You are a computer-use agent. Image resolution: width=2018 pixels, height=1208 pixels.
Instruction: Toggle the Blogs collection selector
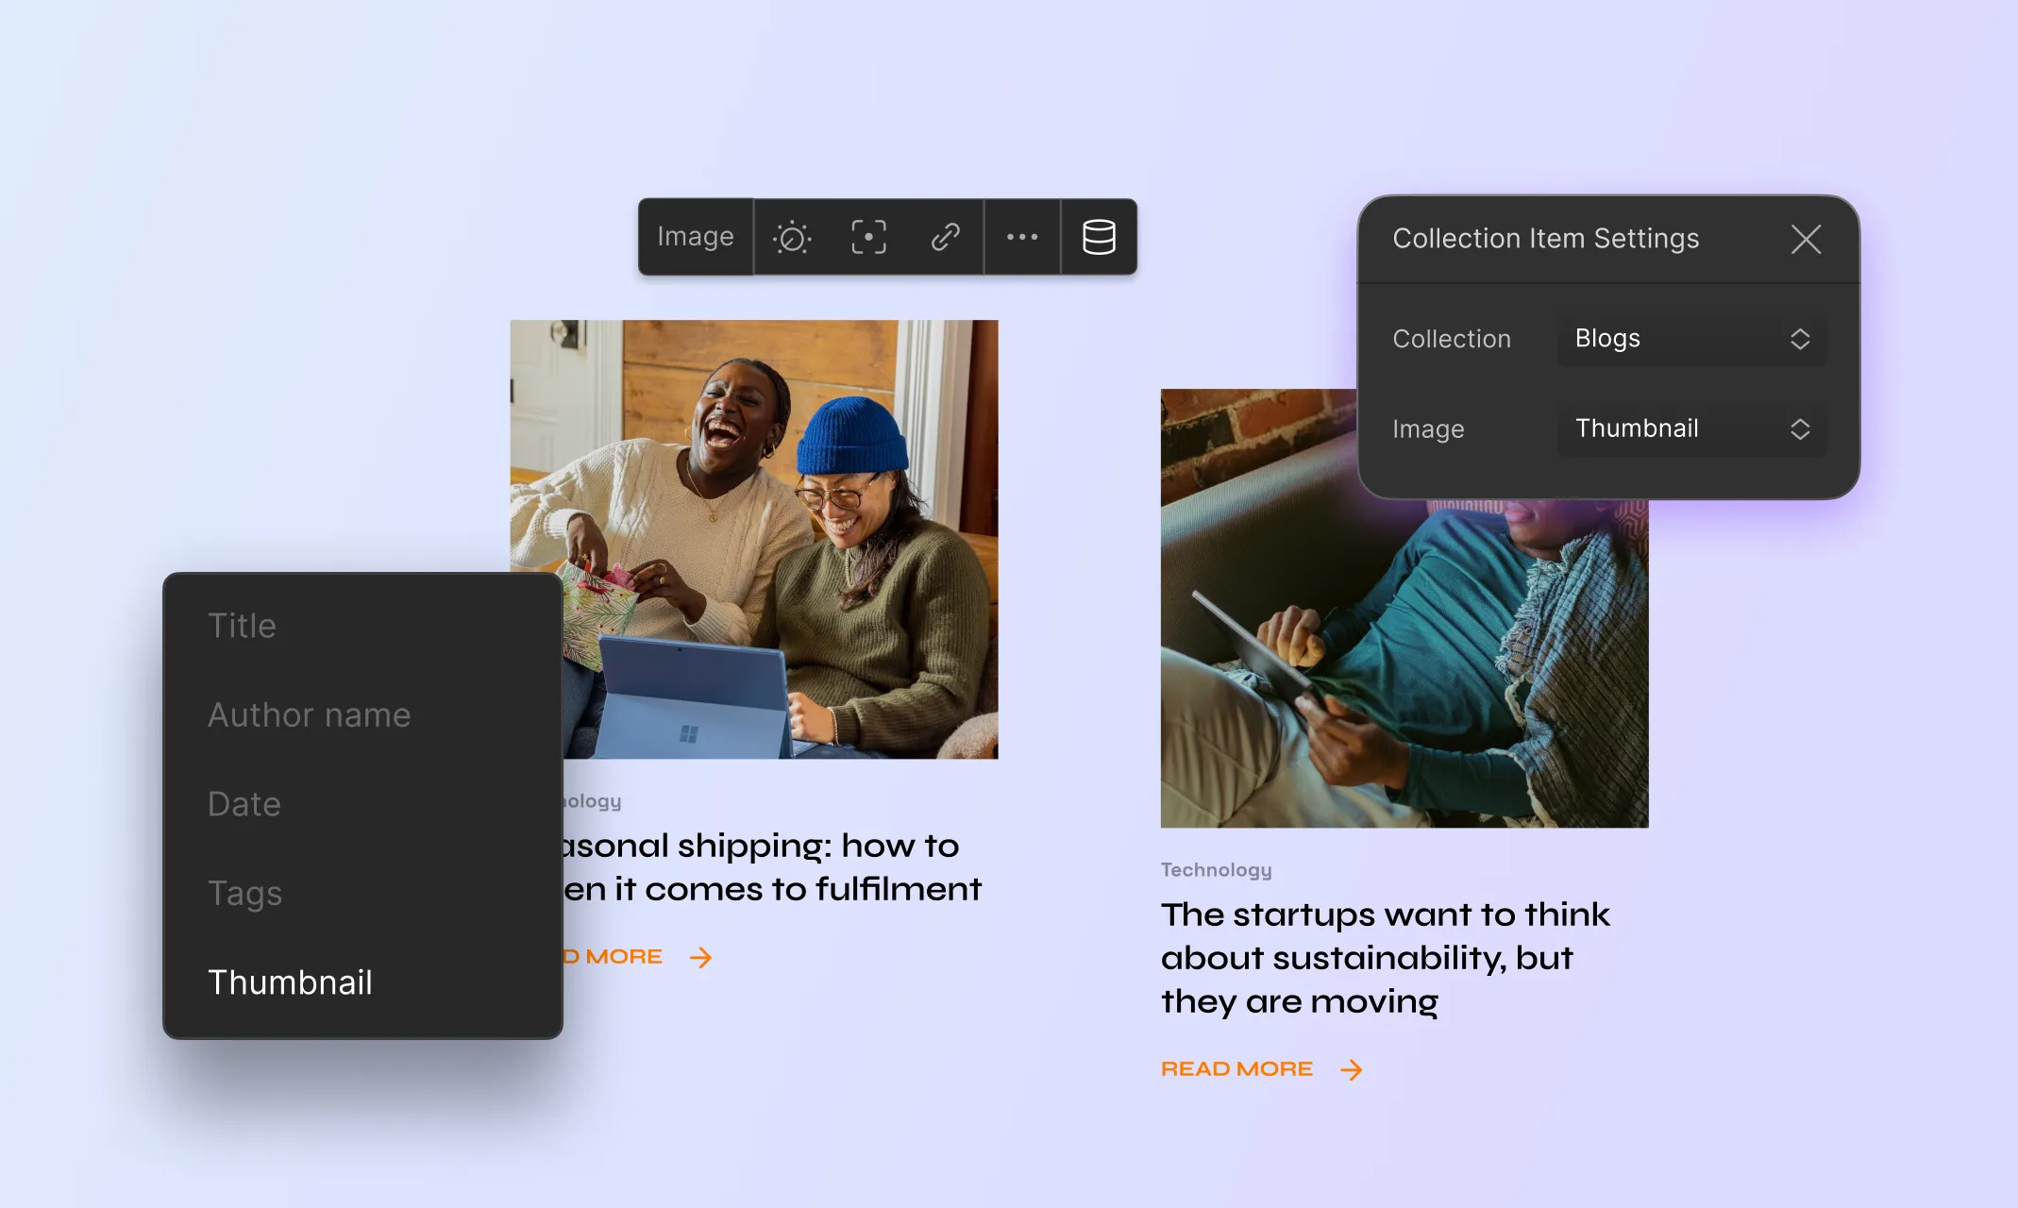point(1690,338)
